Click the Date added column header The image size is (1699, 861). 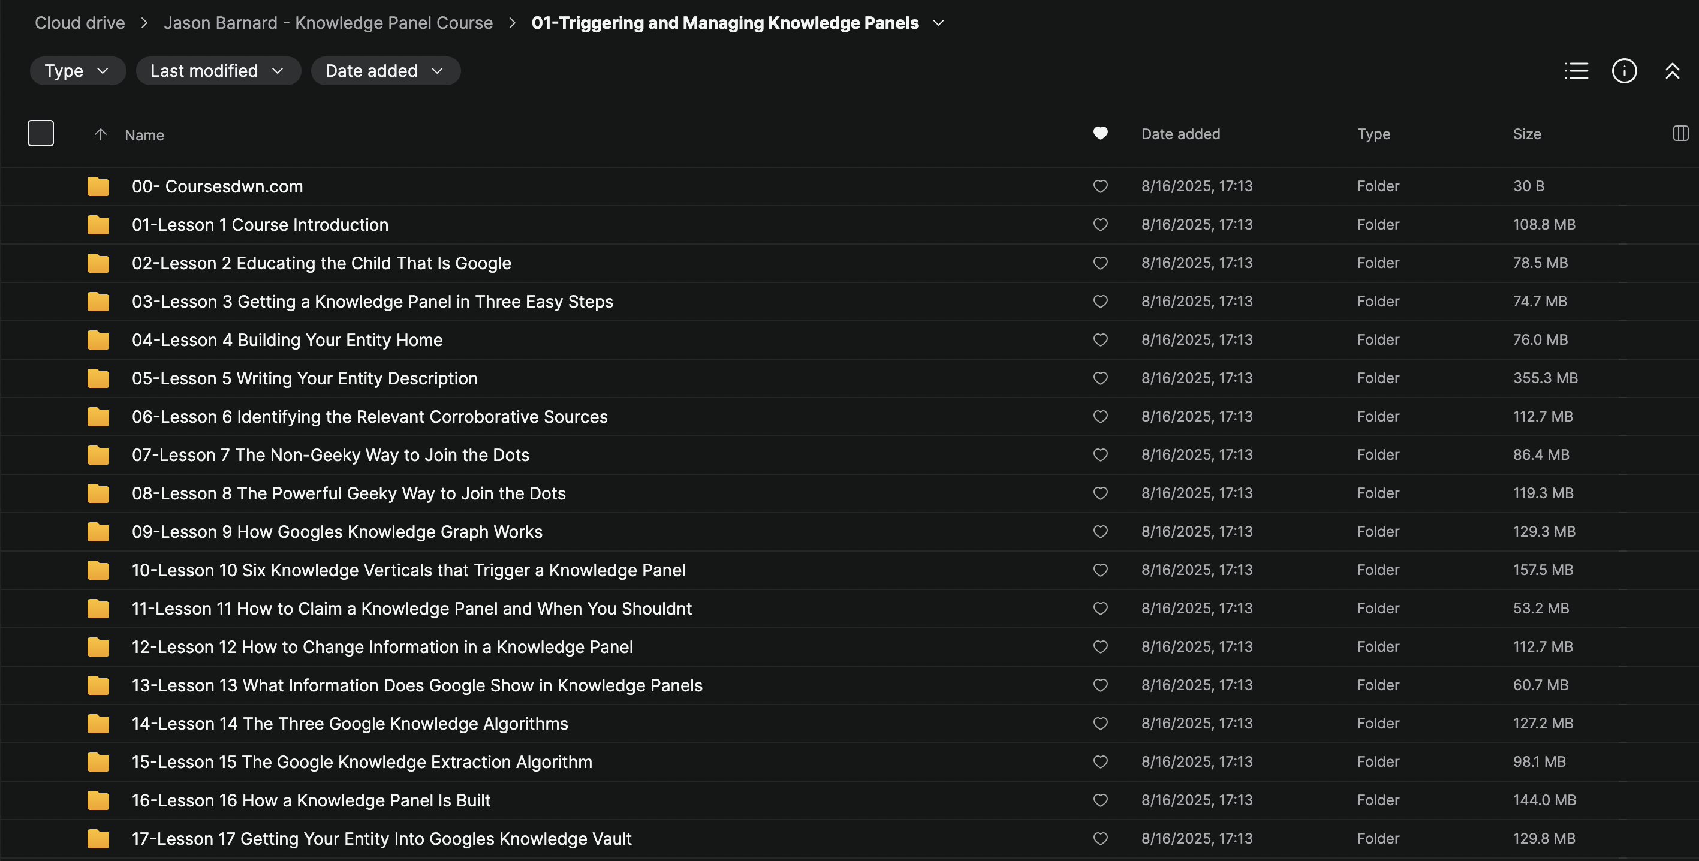[x=1180, y=133]
